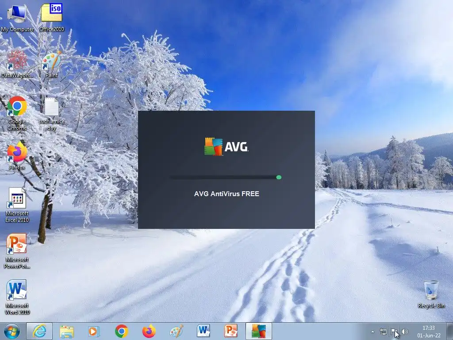Viewport: 453px width, 340px height.
Task: Open PowerPoint from the taskbar
Action: pyautogui.click(x=231, y=331)
